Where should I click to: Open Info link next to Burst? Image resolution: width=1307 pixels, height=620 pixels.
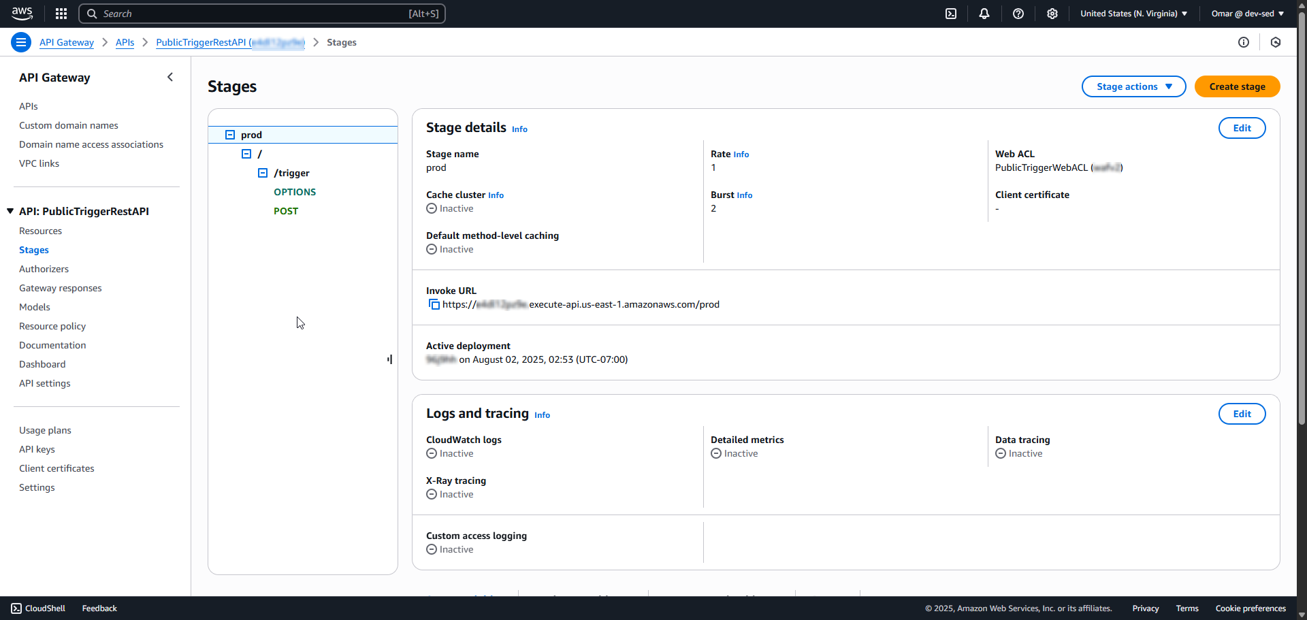pyautogui.click(x=745, y=195)
